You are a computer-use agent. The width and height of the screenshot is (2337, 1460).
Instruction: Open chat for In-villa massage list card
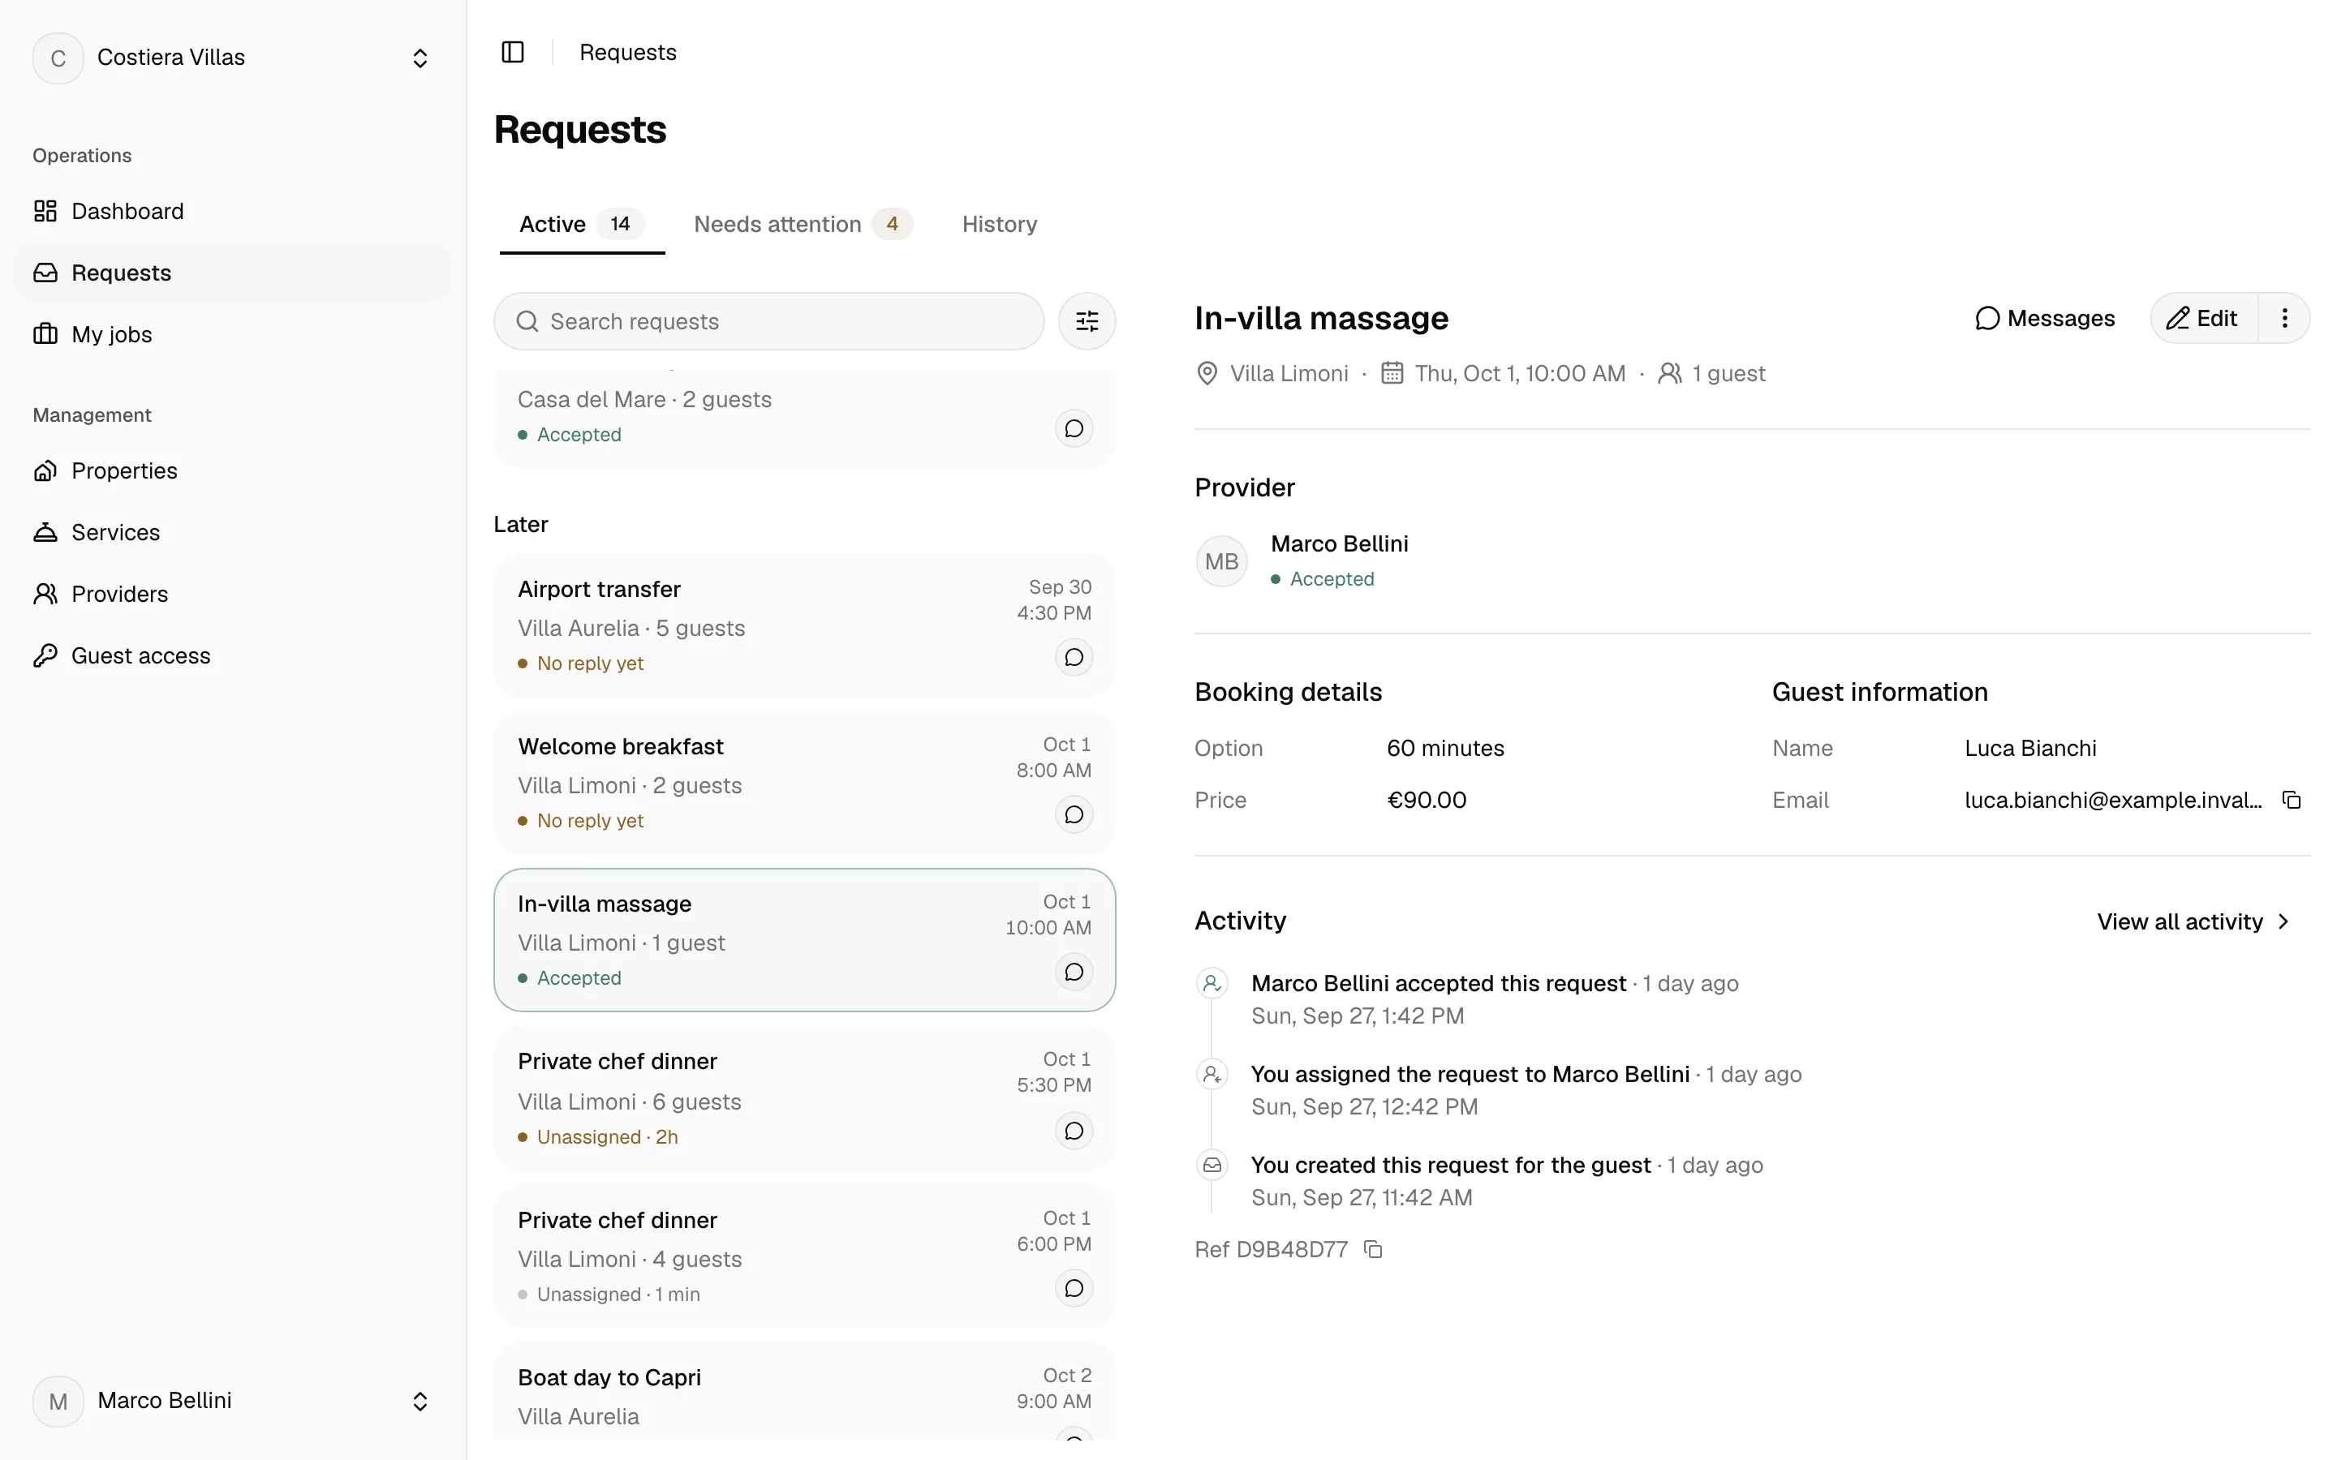(x=1074, y=973)
